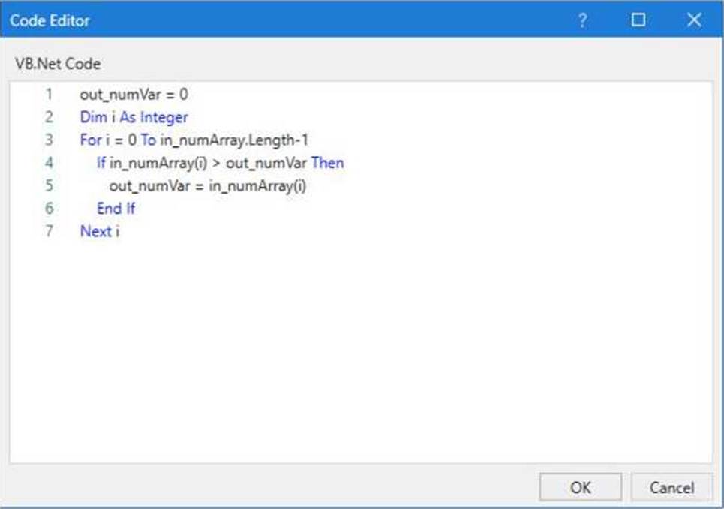Confirm code with the OK button
The image size is (724, 509).
tap(580, 488)
